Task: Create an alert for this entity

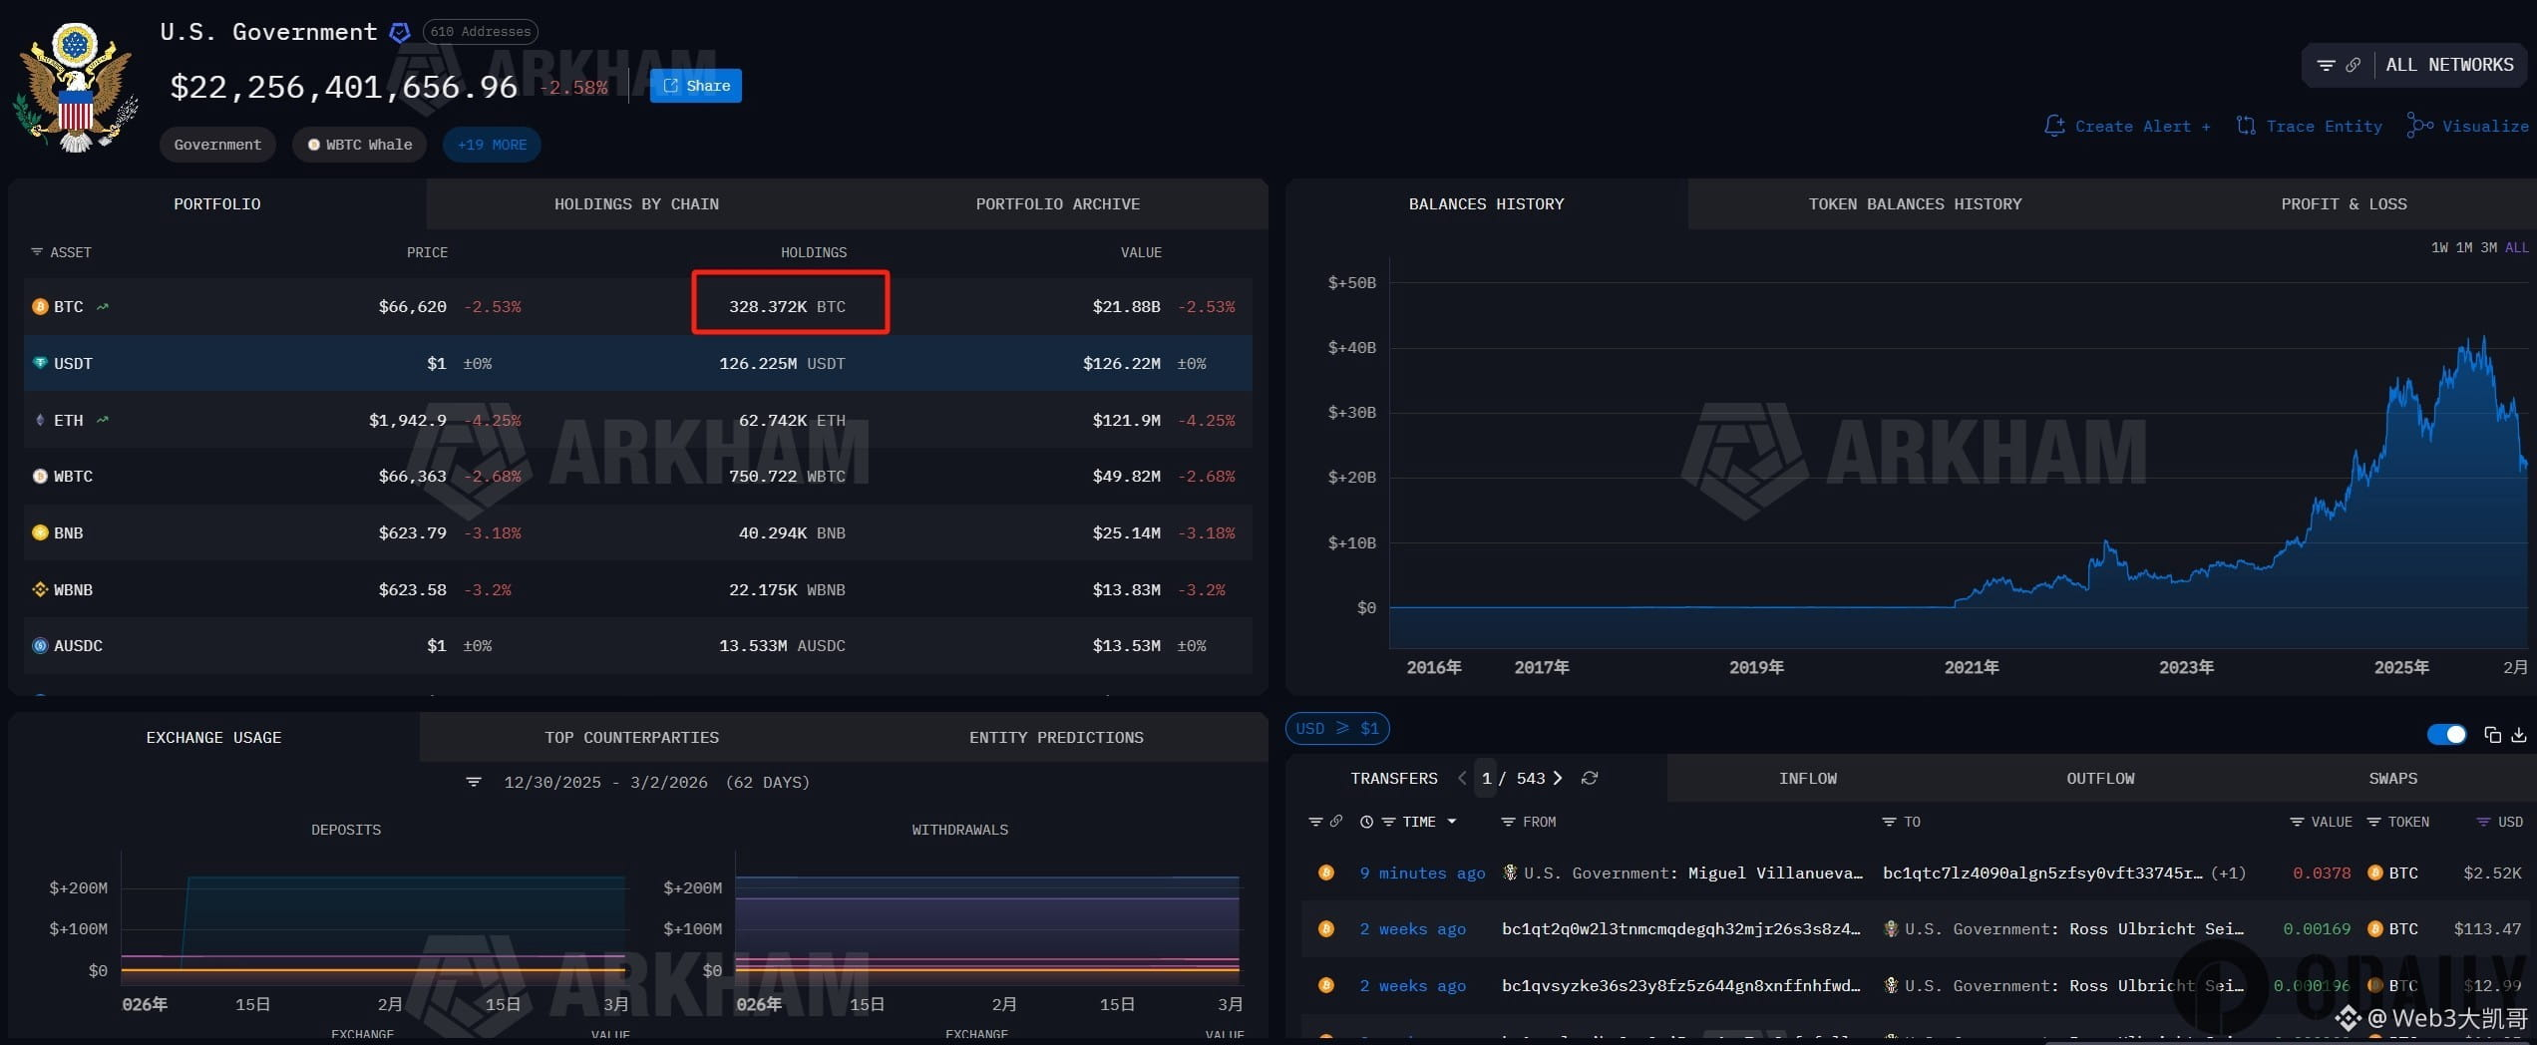Action: [x=2127, y=126]
